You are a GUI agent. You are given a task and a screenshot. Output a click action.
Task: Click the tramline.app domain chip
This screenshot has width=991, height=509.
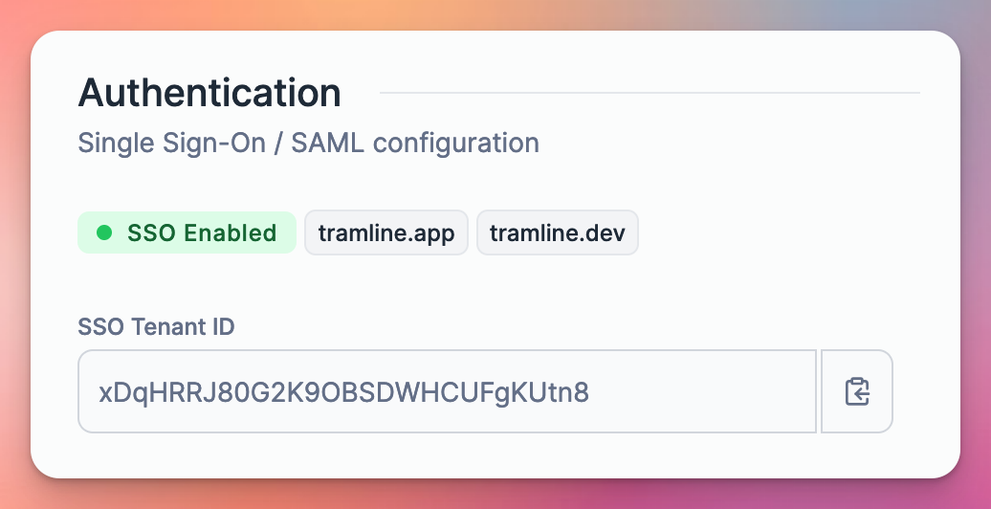[386, 232]
